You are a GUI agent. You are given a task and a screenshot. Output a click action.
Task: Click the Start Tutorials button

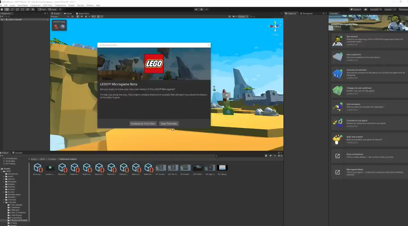click(169, 124)
